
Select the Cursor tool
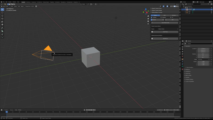click(x=2, y=13)
